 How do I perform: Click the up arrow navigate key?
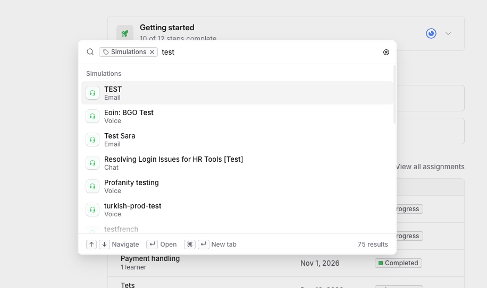pyautogui.click(x=91, y=245)
